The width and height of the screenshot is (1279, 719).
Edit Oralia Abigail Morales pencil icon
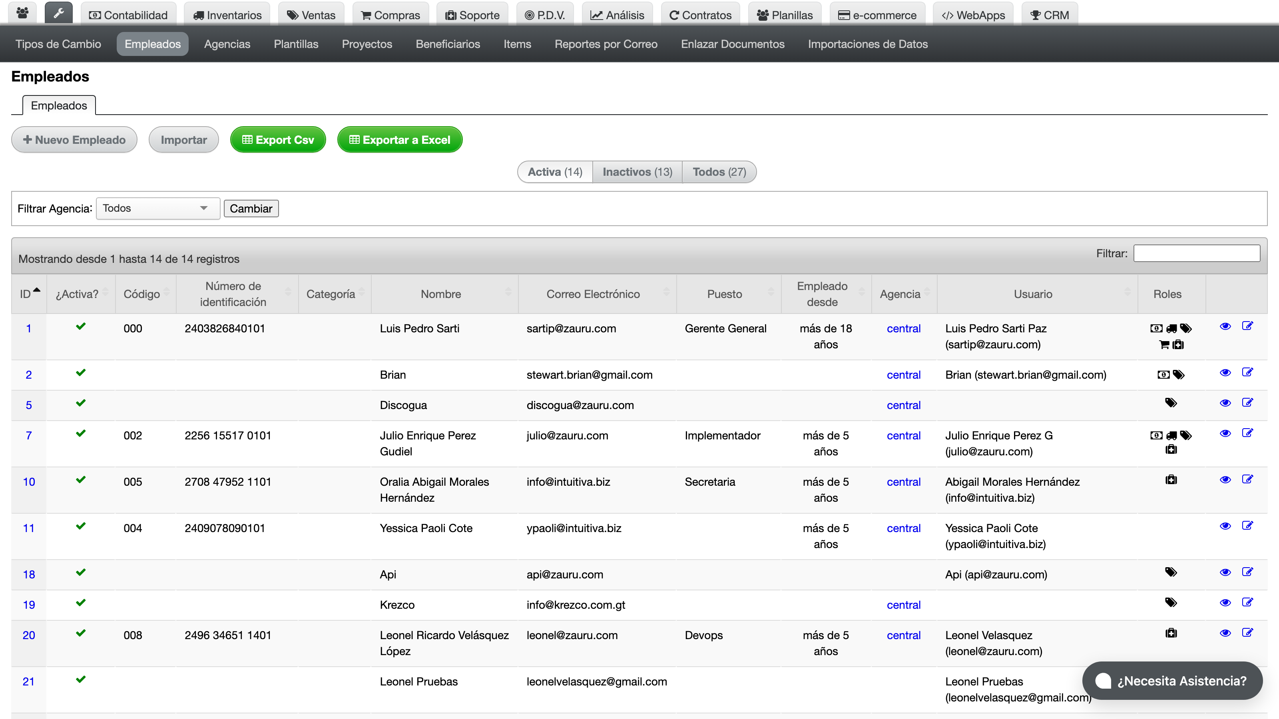pyautogui.click(x=1247, y=479)
